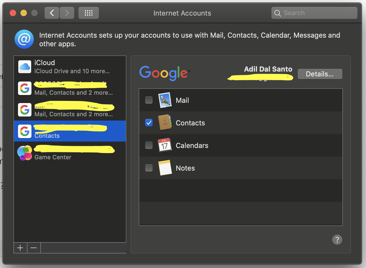The image size is (366, 268).
Task: Close the Internet Accounts window
Action: point(13,13)
